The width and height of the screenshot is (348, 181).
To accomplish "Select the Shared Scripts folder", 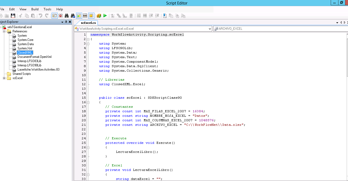I will (22, 74).
